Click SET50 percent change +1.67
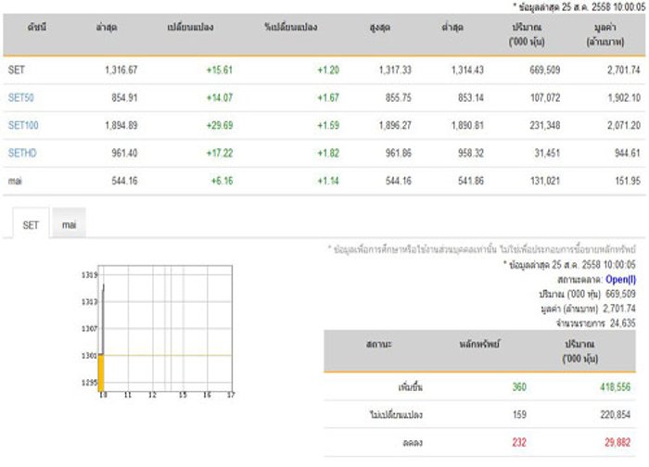The height and width of the screenshot is (467, 649). (328, 97)
